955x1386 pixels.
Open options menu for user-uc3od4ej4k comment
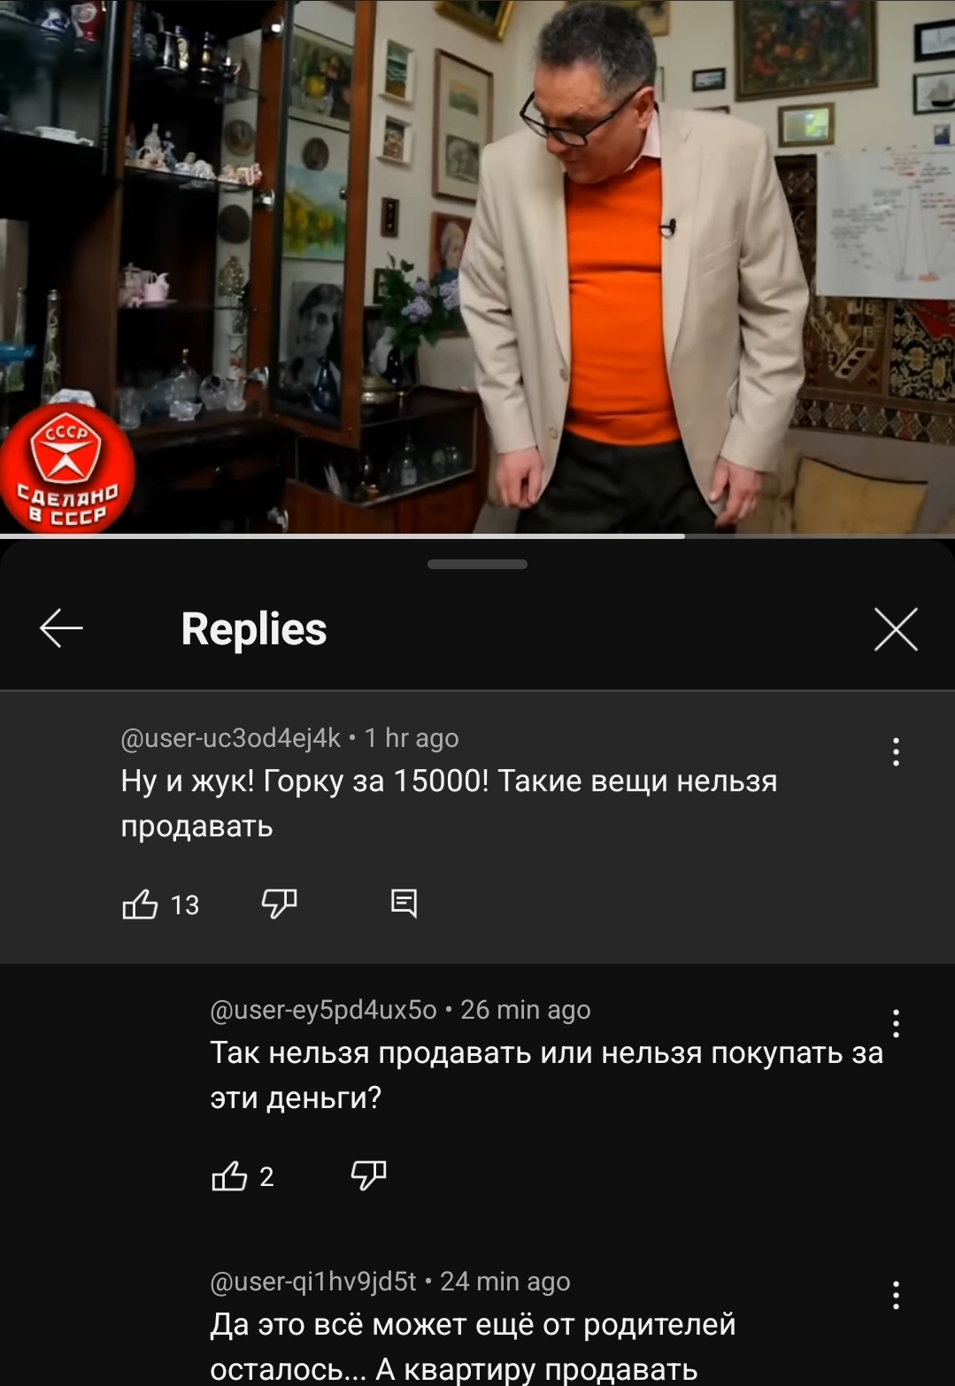(x=896, y=751)
